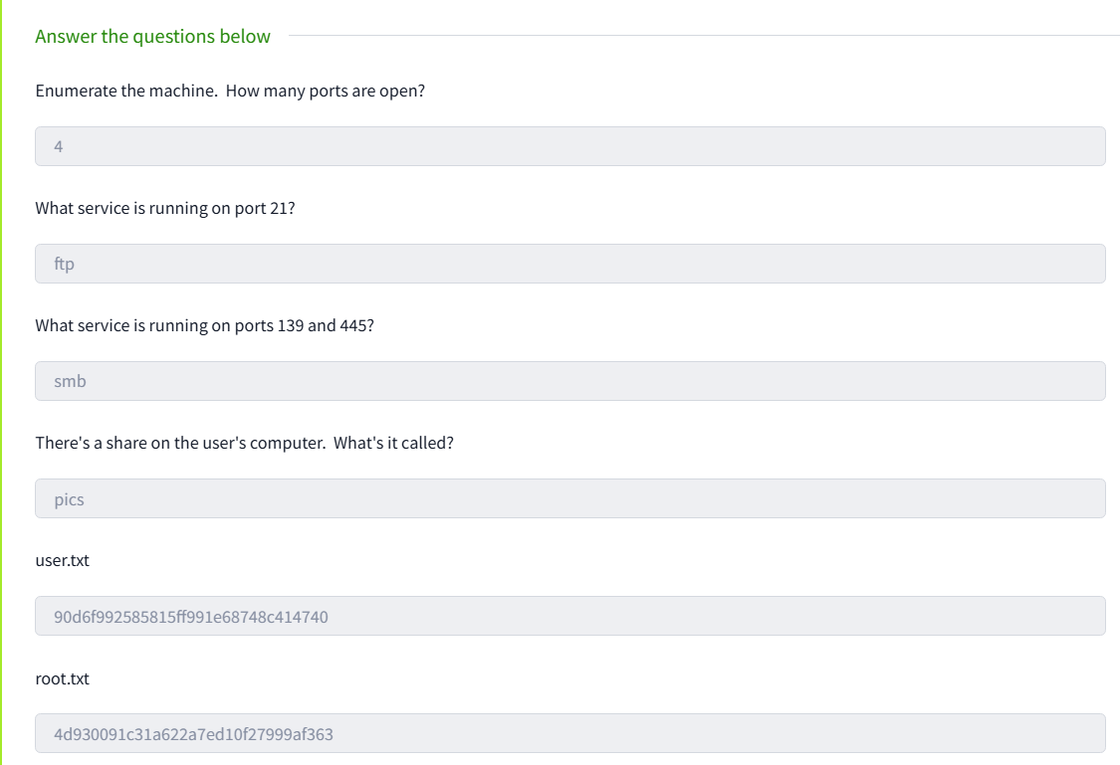This screenshot has width=1120, height=765.
Task: Focus the port 21 service answer field
Action: (569, 264)
